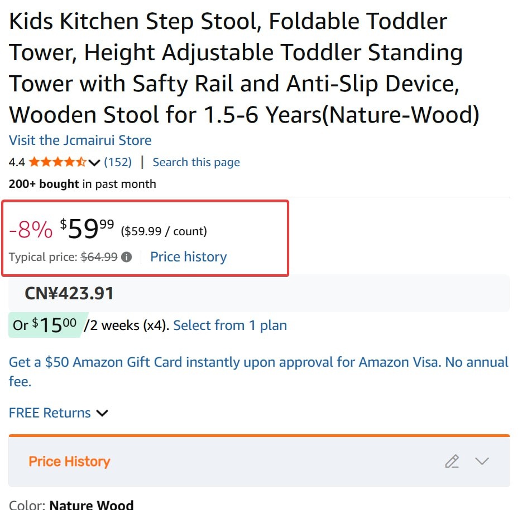Click the FREE Returns text

(x=50, y=413)
